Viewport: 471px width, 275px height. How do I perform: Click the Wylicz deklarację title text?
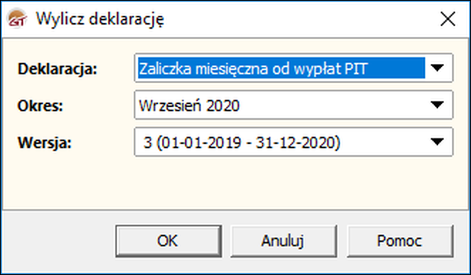point(99,20)
